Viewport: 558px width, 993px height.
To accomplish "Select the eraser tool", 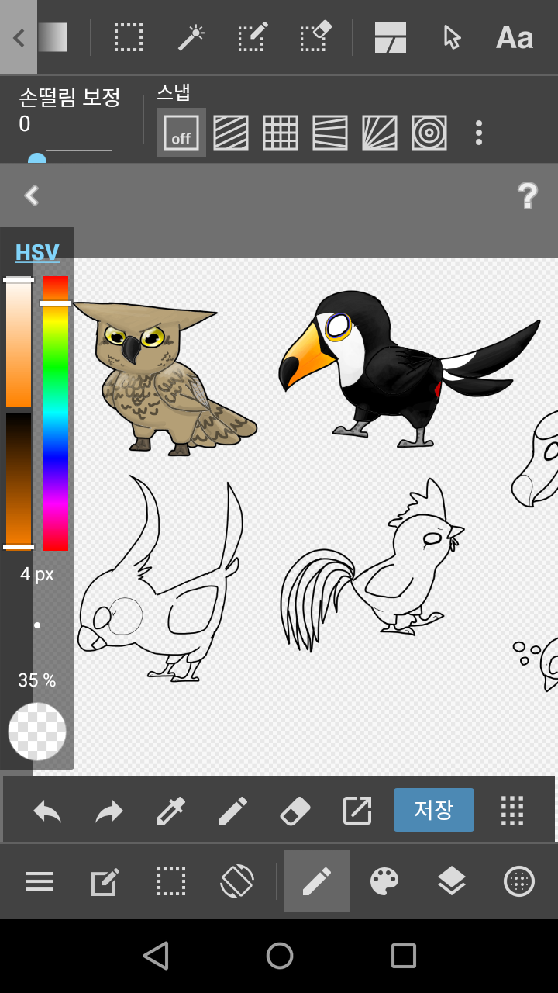I will click(x=294, y=811).
